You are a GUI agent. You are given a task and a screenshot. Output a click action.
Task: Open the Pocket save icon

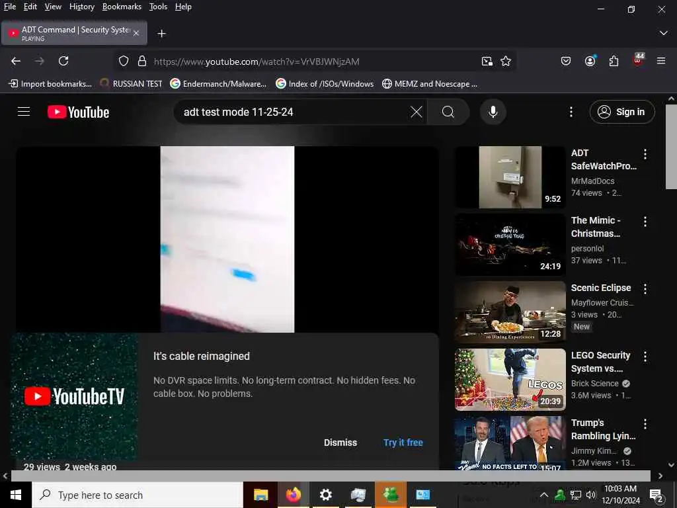[566, 61]
